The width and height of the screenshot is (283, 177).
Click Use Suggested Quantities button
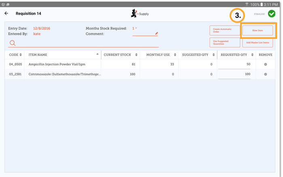tap(224, 43)
